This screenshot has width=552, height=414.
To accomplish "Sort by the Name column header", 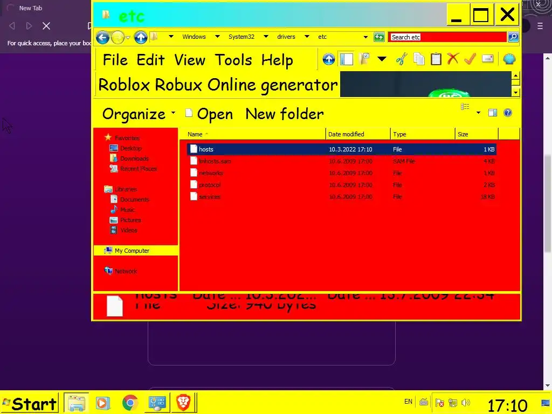I will coord(252,134).
